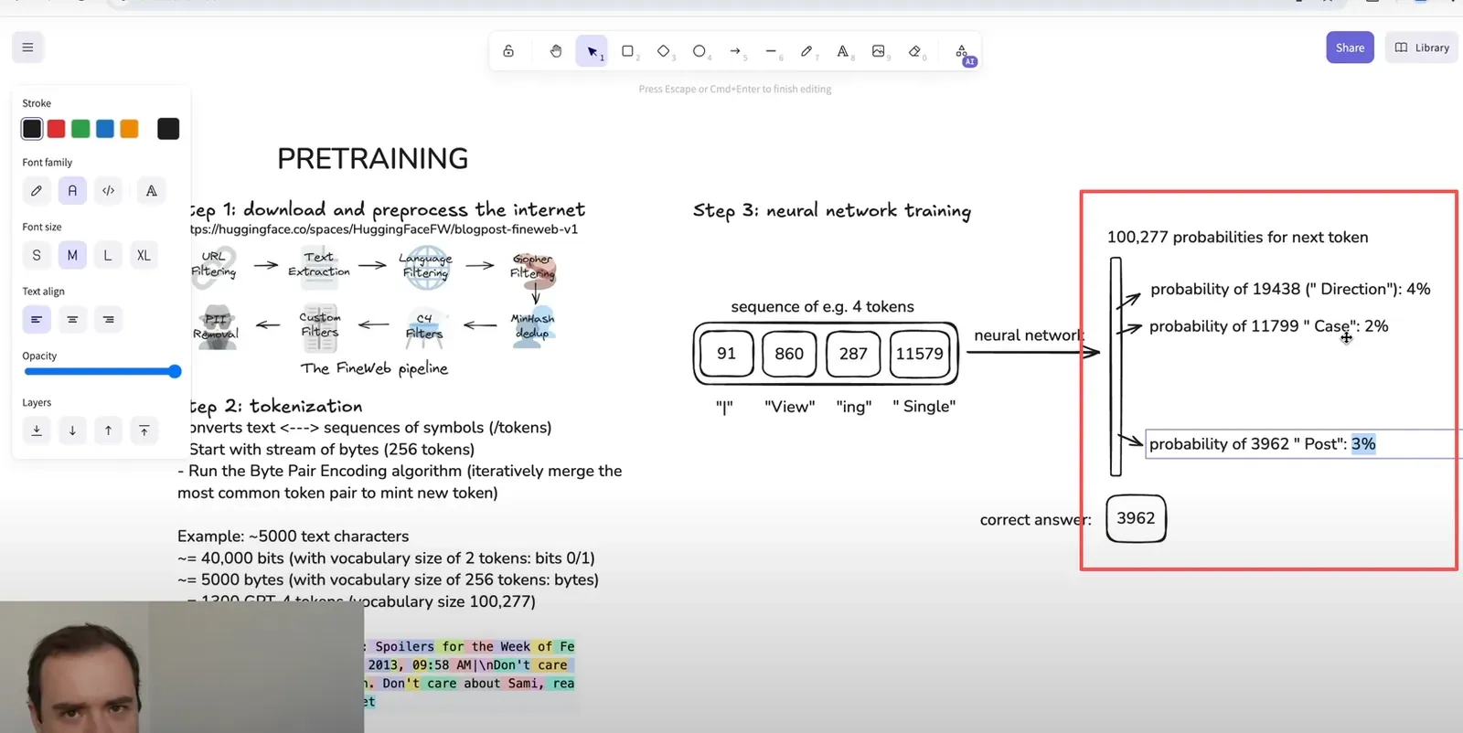Viewport: 1463px width, 733px height.
Task: Select the Arrow tool
Action: pos(735,51)
